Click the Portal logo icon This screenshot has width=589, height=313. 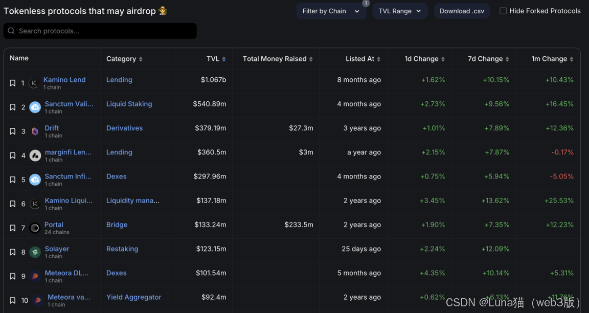coord(35,228)
